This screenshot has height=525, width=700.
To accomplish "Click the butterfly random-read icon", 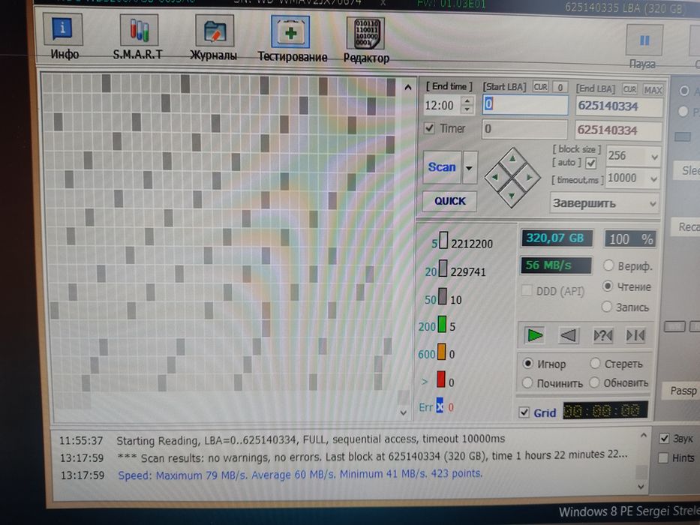I will click(x=602, y=335).
